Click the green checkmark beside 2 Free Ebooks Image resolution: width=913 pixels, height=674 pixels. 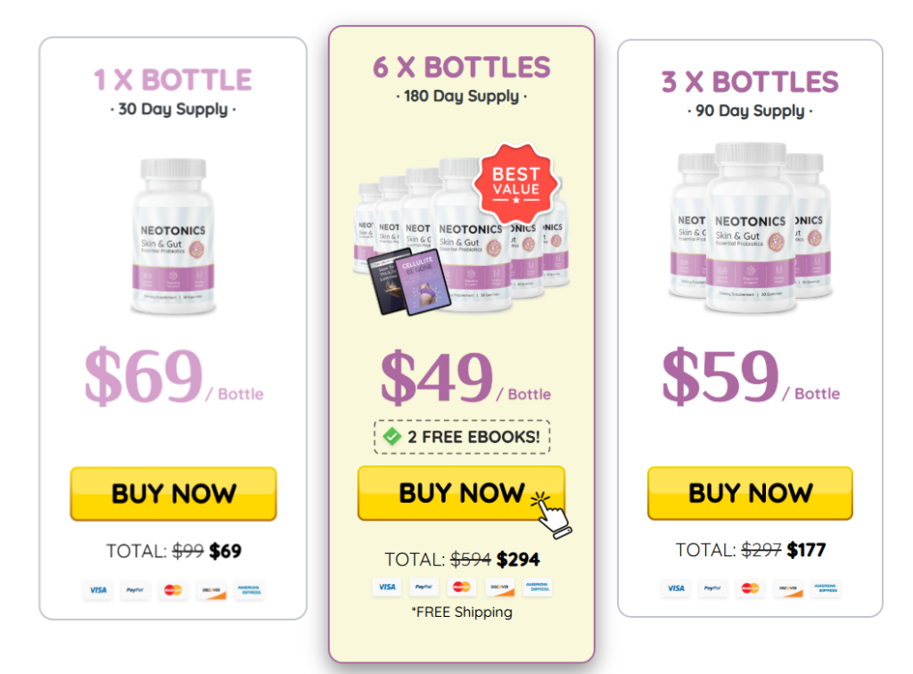click(392, 436)
